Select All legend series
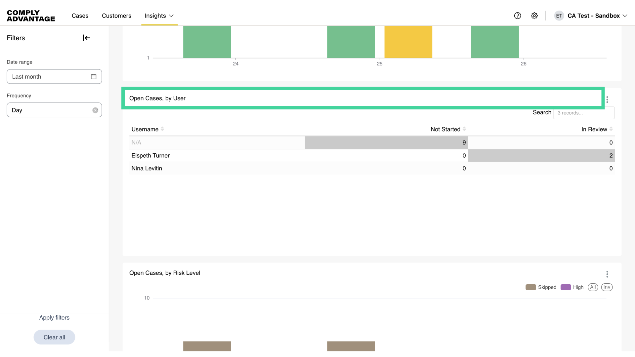635x357 pixels. click(x=593, y=287)
